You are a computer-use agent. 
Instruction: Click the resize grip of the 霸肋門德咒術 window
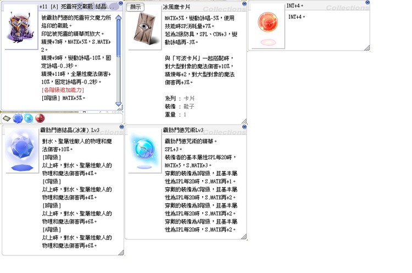coord(244,237)
